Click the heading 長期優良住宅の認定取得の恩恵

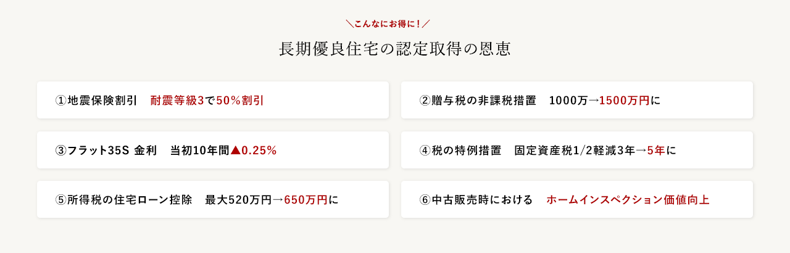click(395, 49)
